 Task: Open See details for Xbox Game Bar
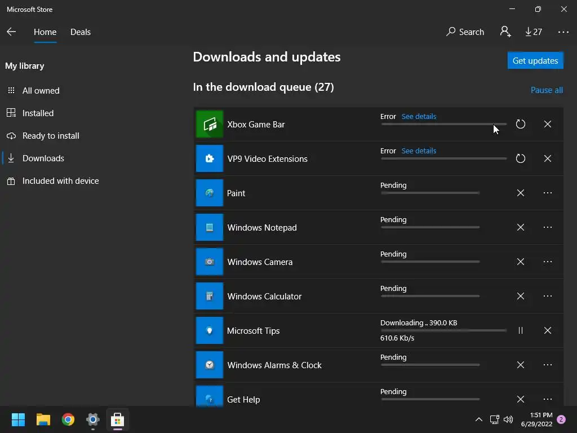pyautogui.click(x=419, y=116)
